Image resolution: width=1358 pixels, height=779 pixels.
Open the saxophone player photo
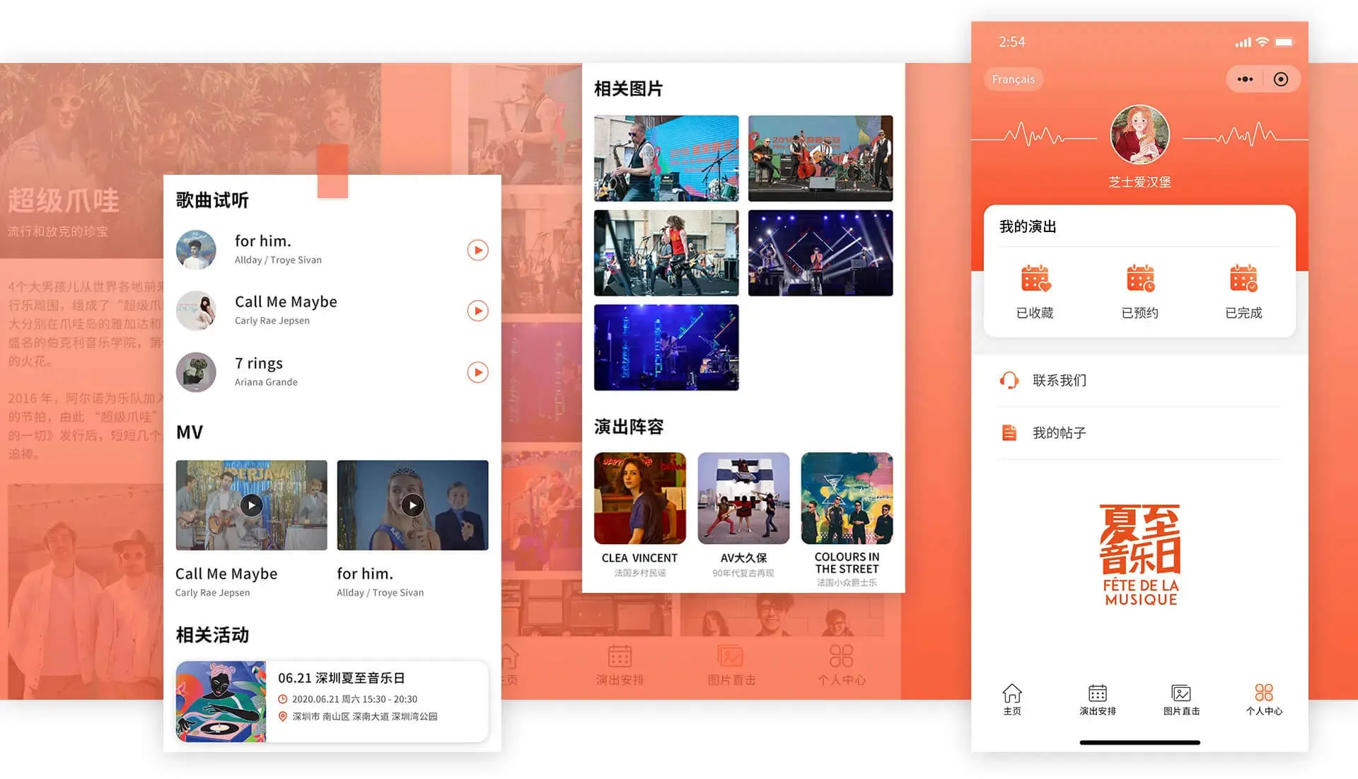click(666, 158)
